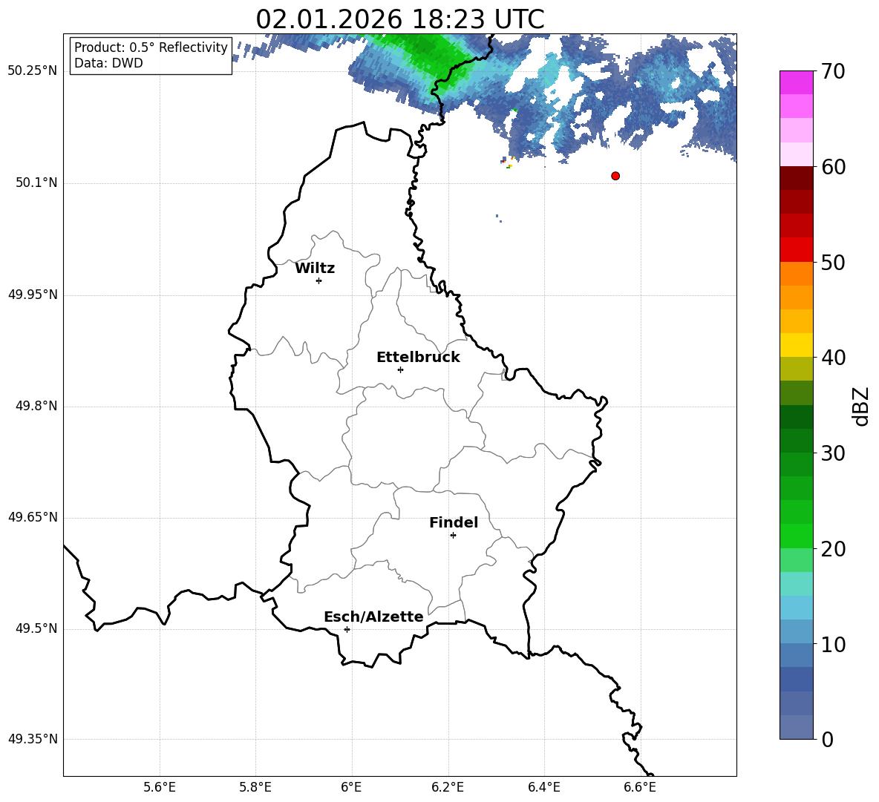The image size is (879, 802).
Task: Click the orange 48–50 dBZ colorbar segment
Action: 796,274
